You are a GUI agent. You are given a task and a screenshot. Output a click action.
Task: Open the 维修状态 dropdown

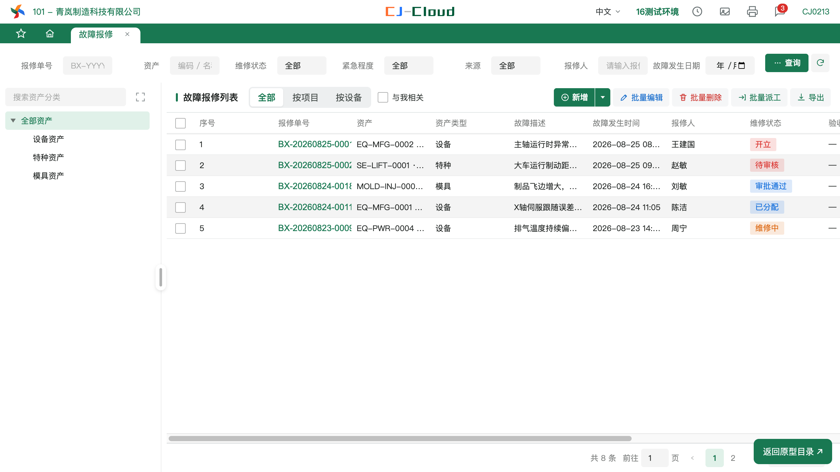coord(302,66)
